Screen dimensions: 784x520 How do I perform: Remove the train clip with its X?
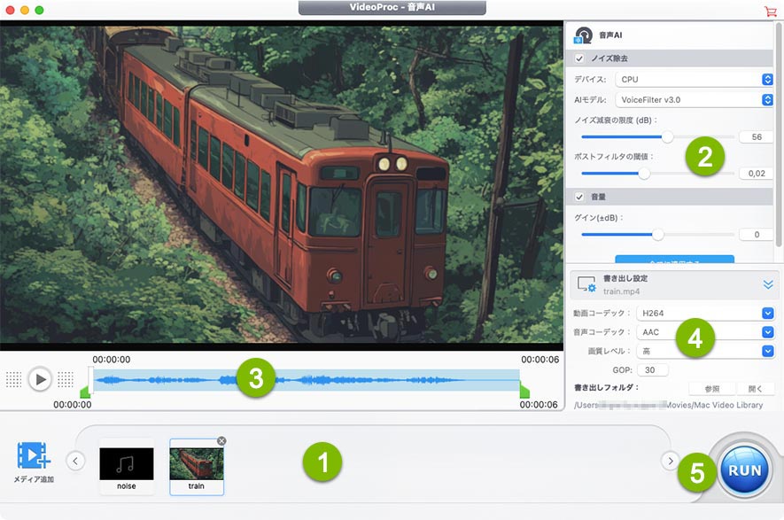click(x=221, y=440)
